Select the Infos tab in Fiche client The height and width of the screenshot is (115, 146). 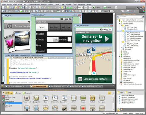[42, 27]
